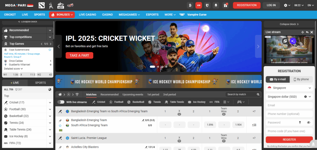The height and width of the screenshot is (150, 317).
Task: Click the red REGISTRATION button
Action: (247, 5)
